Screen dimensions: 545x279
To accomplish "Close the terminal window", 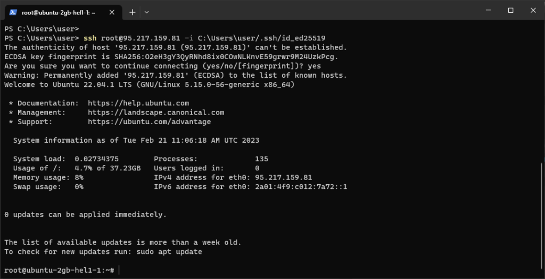I will [x=533, y=11].
